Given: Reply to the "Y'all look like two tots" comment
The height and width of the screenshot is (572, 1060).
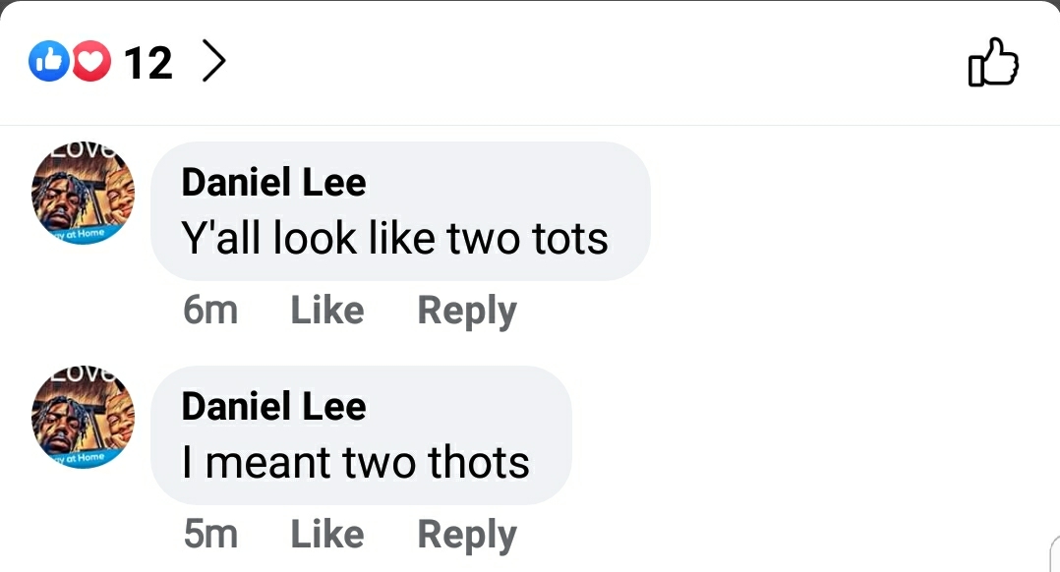Looking at the screenshot, I should tap(467, 312).
